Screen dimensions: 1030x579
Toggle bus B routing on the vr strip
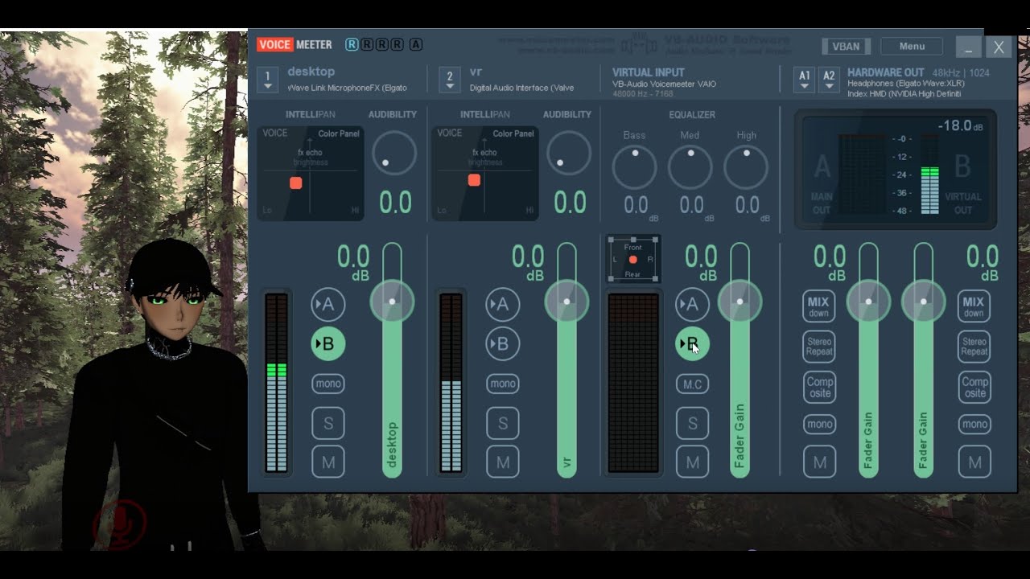pyautogui.click(x=502, y=344)
